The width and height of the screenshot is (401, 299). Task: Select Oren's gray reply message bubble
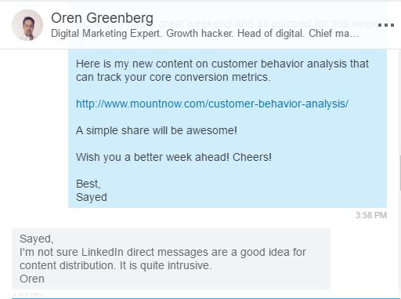tap(171, 259)
